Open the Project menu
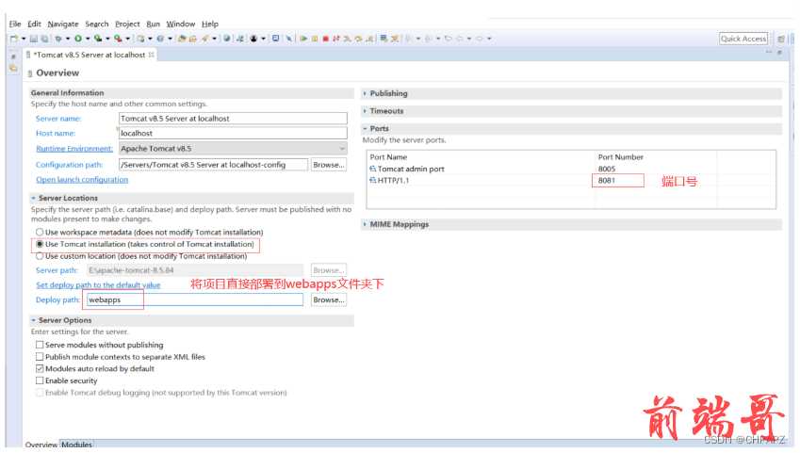The image size is (800, 453). click(x=127, y=24)
